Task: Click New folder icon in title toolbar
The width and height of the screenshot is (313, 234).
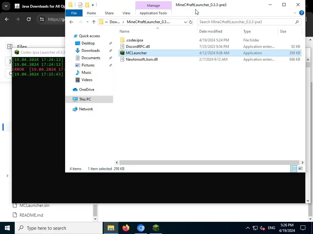Action: [x=87, y=5]
